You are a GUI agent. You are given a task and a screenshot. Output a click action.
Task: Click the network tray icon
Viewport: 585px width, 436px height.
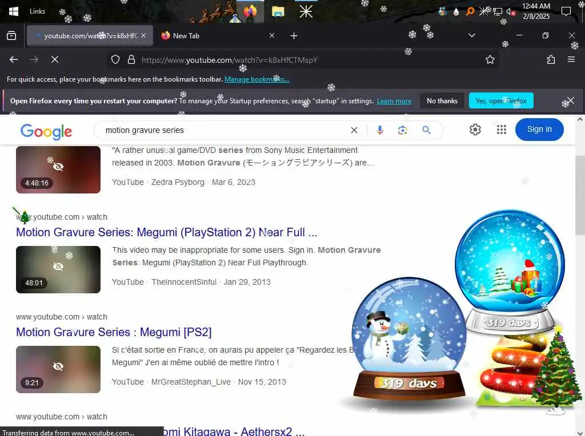(x=498, y=11)
